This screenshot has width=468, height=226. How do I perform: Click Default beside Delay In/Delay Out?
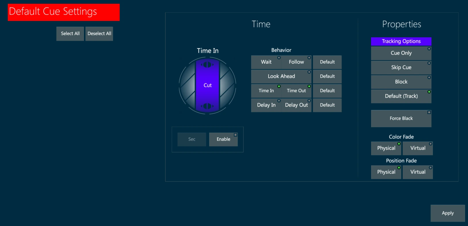[327, 105]
